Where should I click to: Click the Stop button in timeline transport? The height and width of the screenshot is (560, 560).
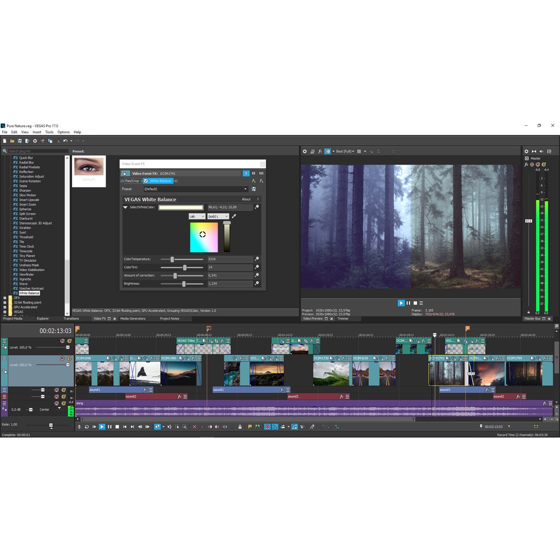(117, 427)
